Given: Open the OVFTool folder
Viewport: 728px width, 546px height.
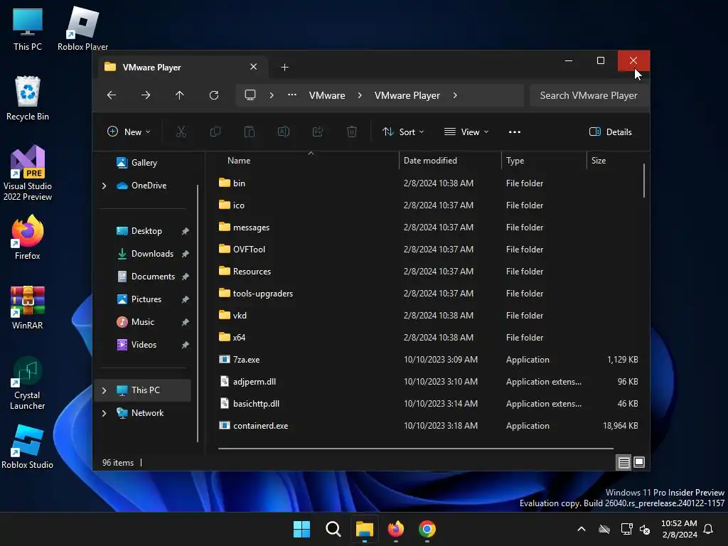Looking at the screenshot, I should (x=249, y=250).
